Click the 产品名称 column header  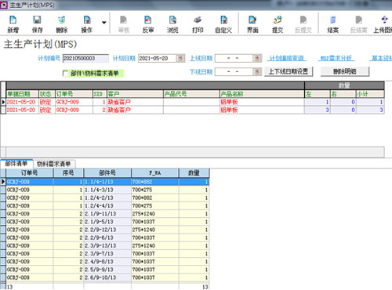coord(262,94)
